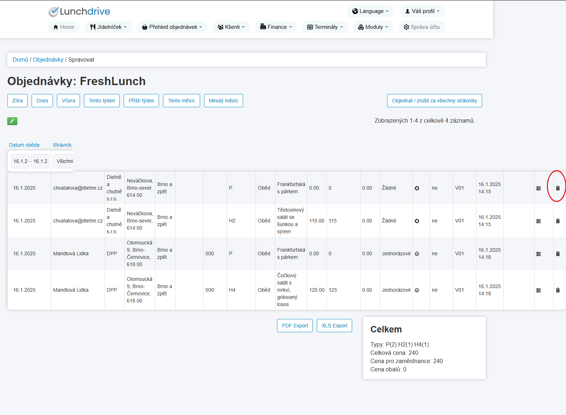The height and width of the screenshot is (415, 566).
Task: Click plus circle icon in first order row
Action: [x=417, y=188]
